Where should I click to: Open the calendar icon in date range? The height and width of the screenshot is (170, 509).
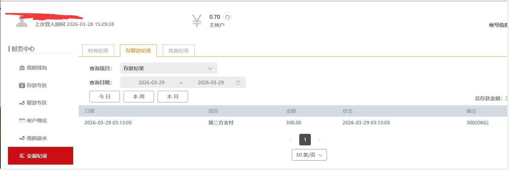tap(238, 82)
